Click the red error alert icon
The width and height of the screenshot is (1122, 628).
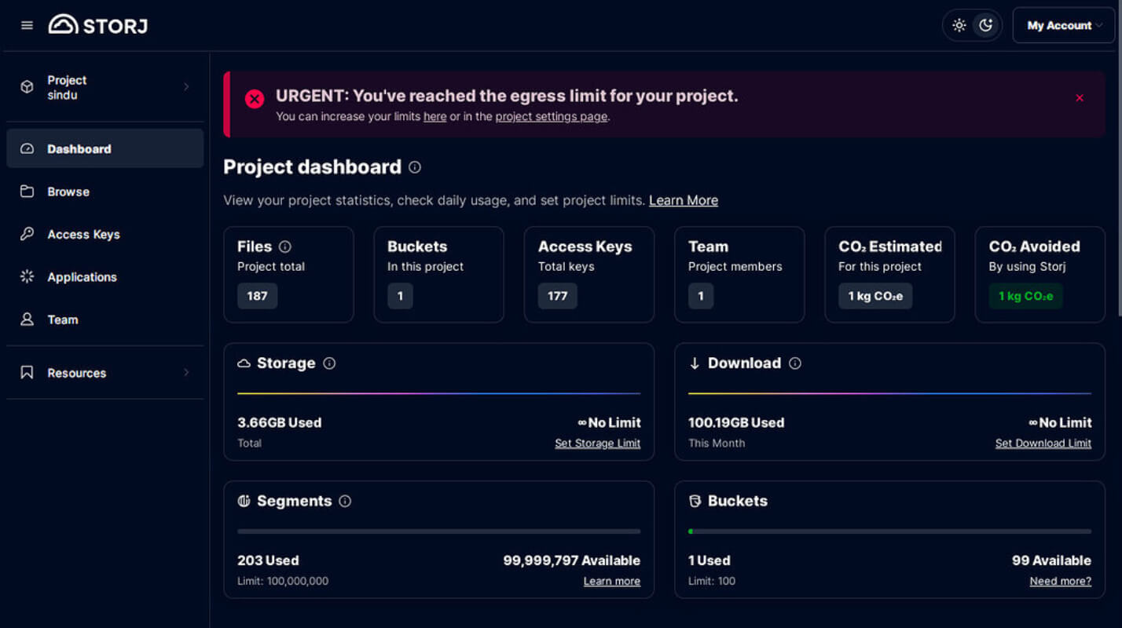click(254, 99)
